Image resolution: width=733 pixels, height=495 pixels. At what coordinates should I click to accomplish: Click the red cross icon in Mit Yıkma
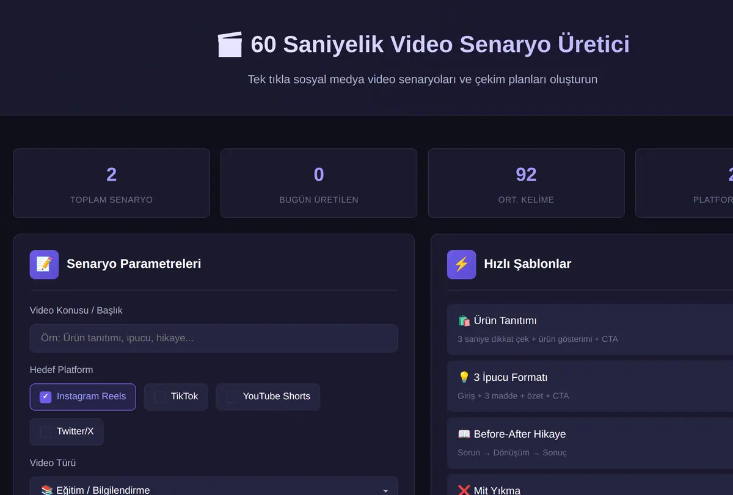coord(464,490)
